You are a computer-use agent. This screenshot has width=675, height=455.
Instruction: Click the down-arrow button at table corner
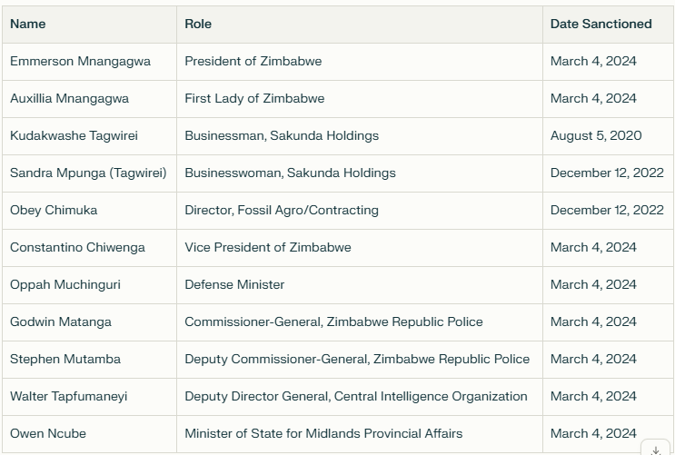656,449
